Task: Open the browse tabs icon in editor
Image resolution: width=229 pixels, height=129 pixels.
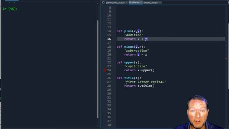Action: click(103, 3)
